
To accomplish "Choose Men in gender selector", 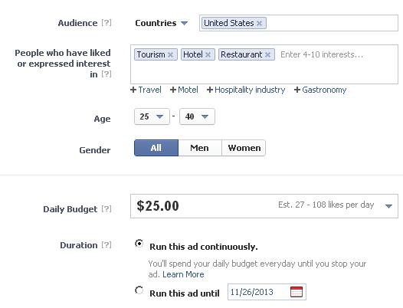I will (x=200, y=148).
